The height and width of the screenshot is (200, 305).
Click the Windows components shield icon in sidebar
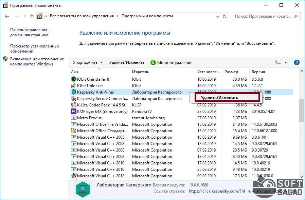pos(5,59)
